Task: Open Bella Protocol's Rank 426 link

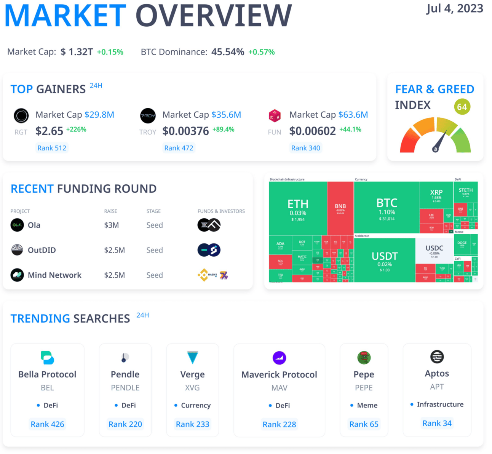Action: tap(48, 424)
